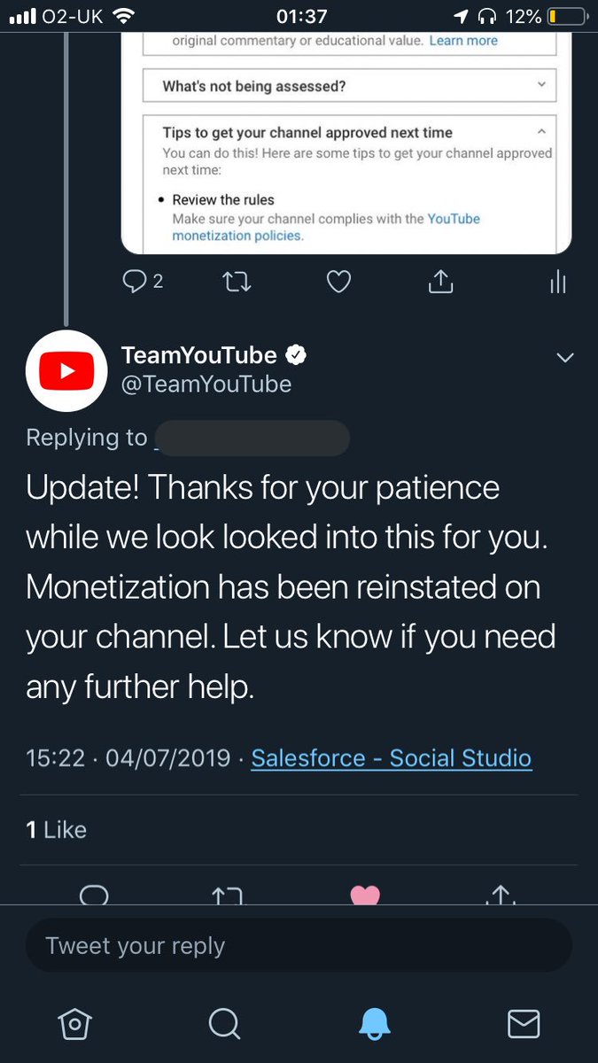The width and height of the screenshot is (598, 1063).
Task: View the 1 Like list
Action: 57,829
